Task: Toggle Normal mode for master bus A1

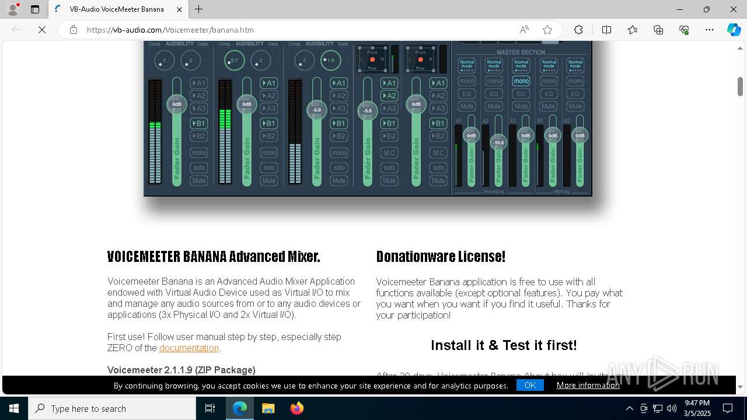Action: 467,65
